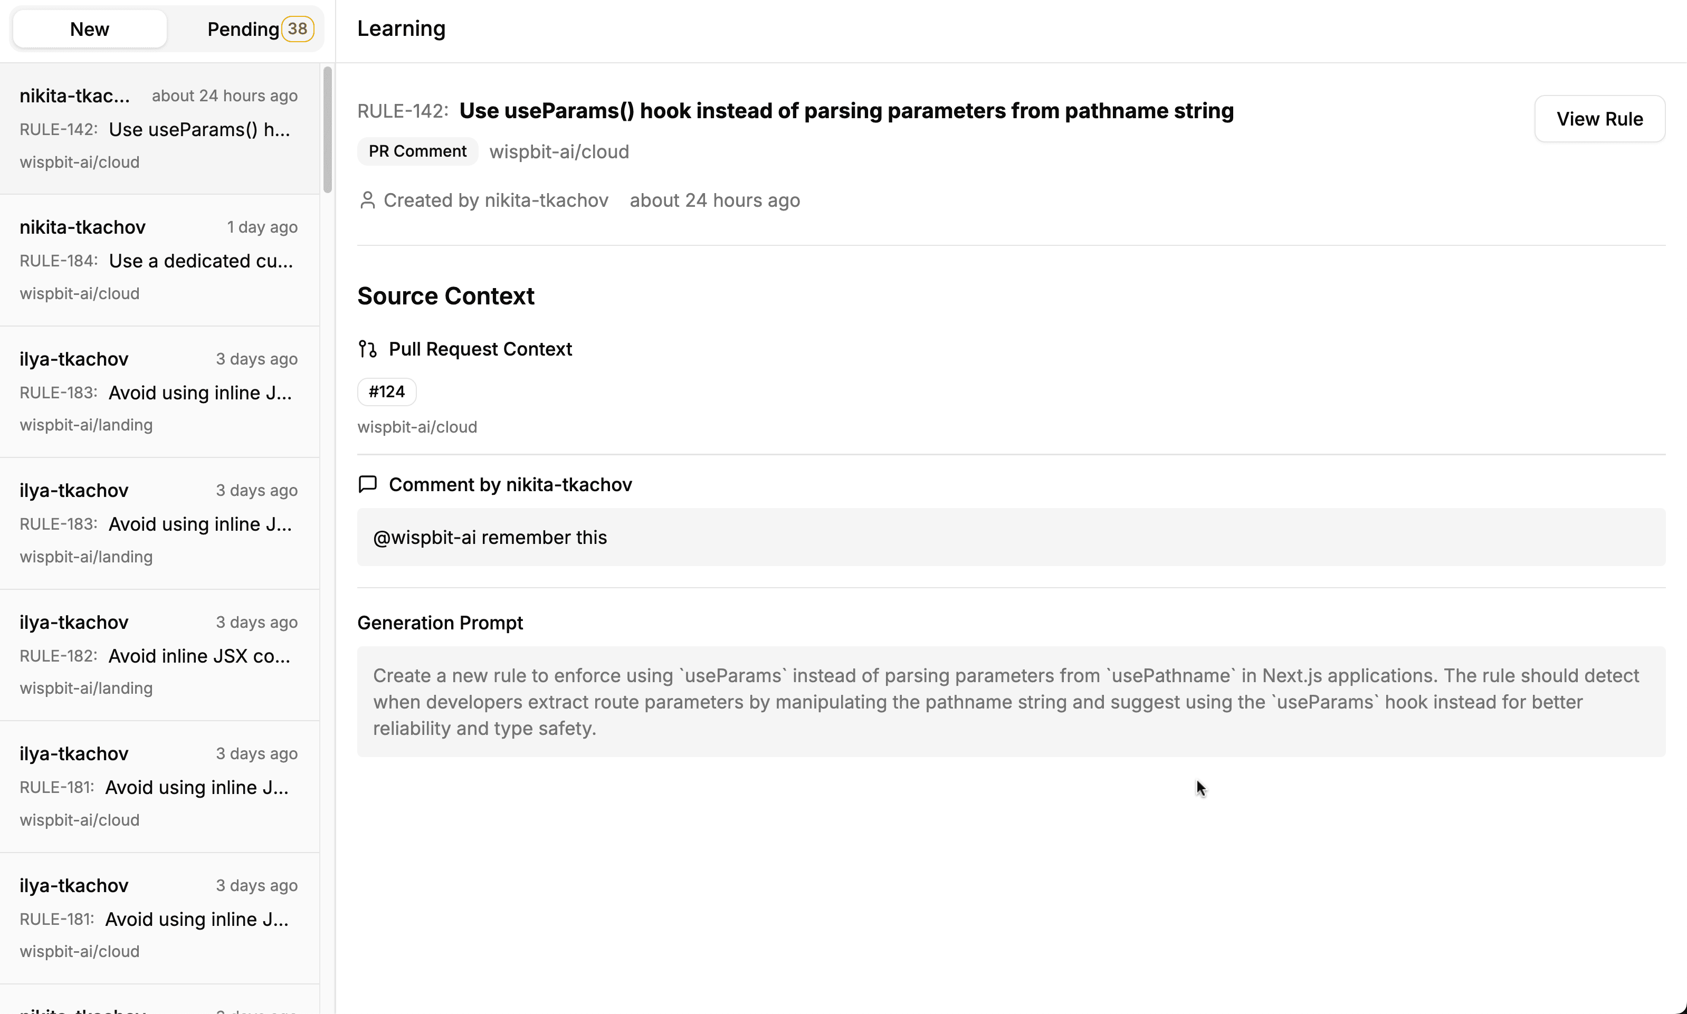
Task: Click the RULE-142 rule title heading
Action: click(846, 111)
